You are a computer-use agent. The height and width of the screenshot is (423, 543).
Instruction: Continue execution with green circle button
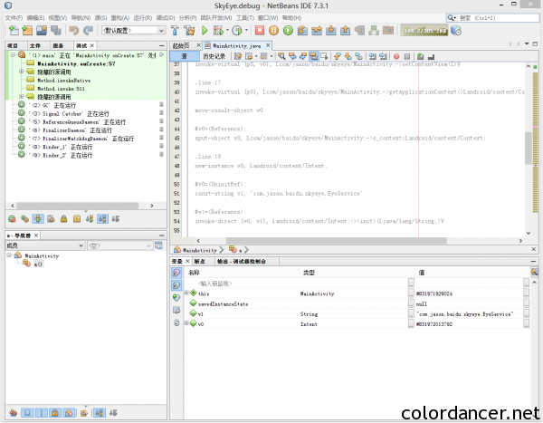[x=288, y=31]
